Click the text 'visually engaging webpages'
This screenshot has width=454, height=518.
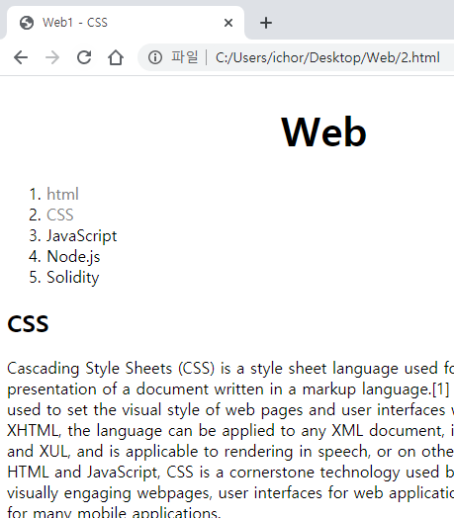(109, 493)
